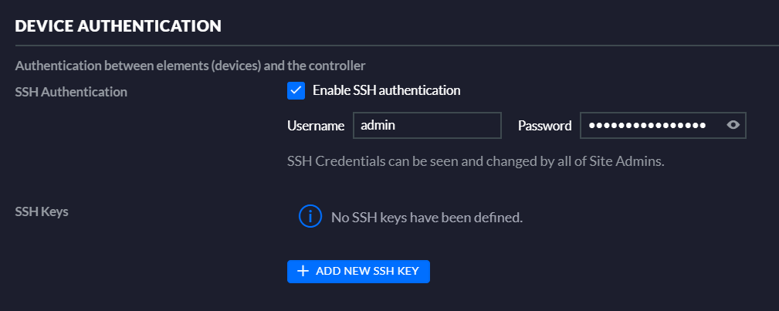The image size is (779, 311).
Task: Click the SSH Authentication row label
Action: point(71,92)
